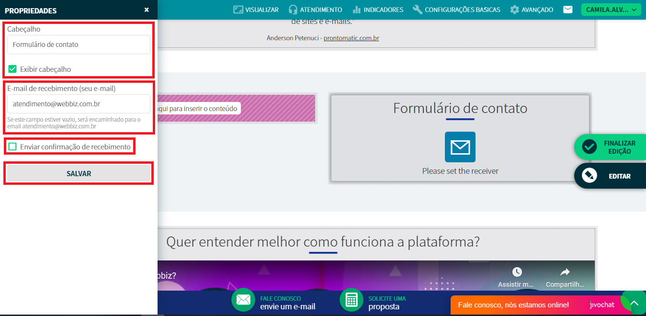Click the Cabeçalho text input field
This screenshot has width=646, height=316.
click(x=79, y=45)
